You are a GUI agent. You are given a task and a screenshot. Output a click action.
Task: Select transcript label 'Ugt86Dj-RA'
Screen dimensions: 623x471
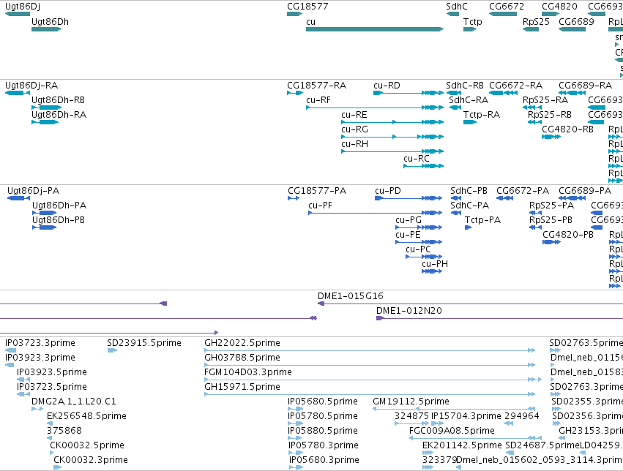(x=31, y=86)
